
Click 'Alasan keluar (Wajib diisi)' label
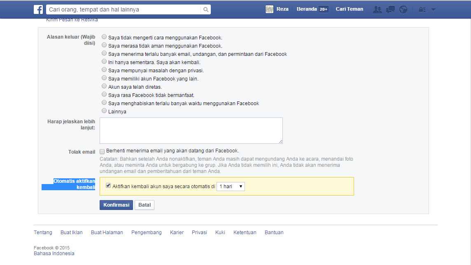(71, 40)
